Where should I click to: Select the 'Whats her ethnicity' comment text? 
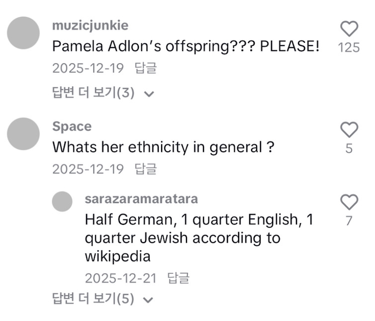pyautogui.click(x=163, y=147)
